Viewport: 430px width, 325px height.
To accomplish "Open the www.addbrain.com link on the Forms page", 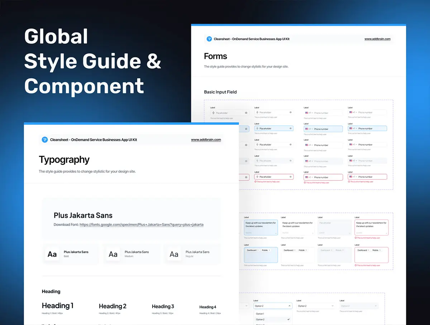I will [377, 39].
